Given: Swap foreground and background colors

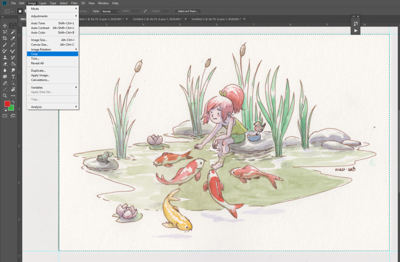Looking at the screenshot, I should pos(12,102).
